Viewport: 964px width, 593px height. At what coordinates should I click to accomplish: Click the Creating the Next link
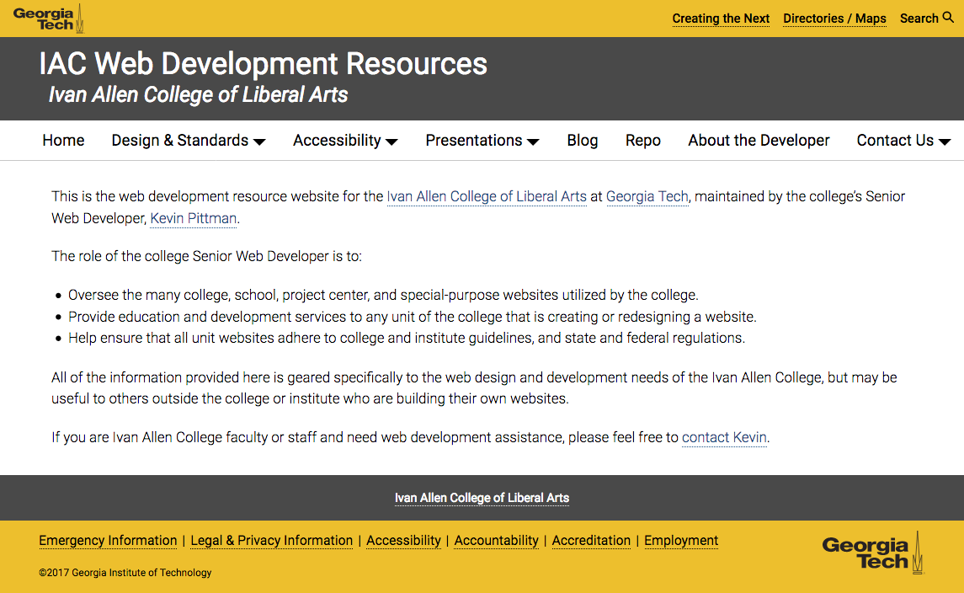point(721,19)
